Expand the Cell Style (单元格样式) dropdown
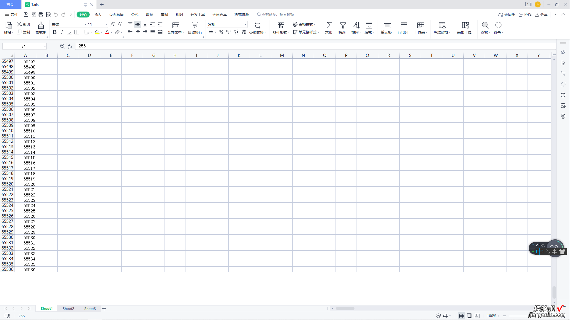 pyautogui.click(x=318, y=32)
